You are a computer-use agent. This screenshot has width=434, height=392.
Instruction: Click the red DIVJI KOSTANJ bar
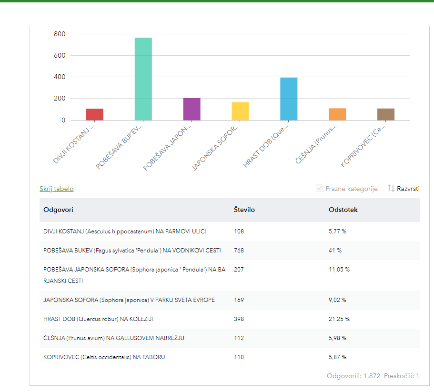tap(95, 114)
